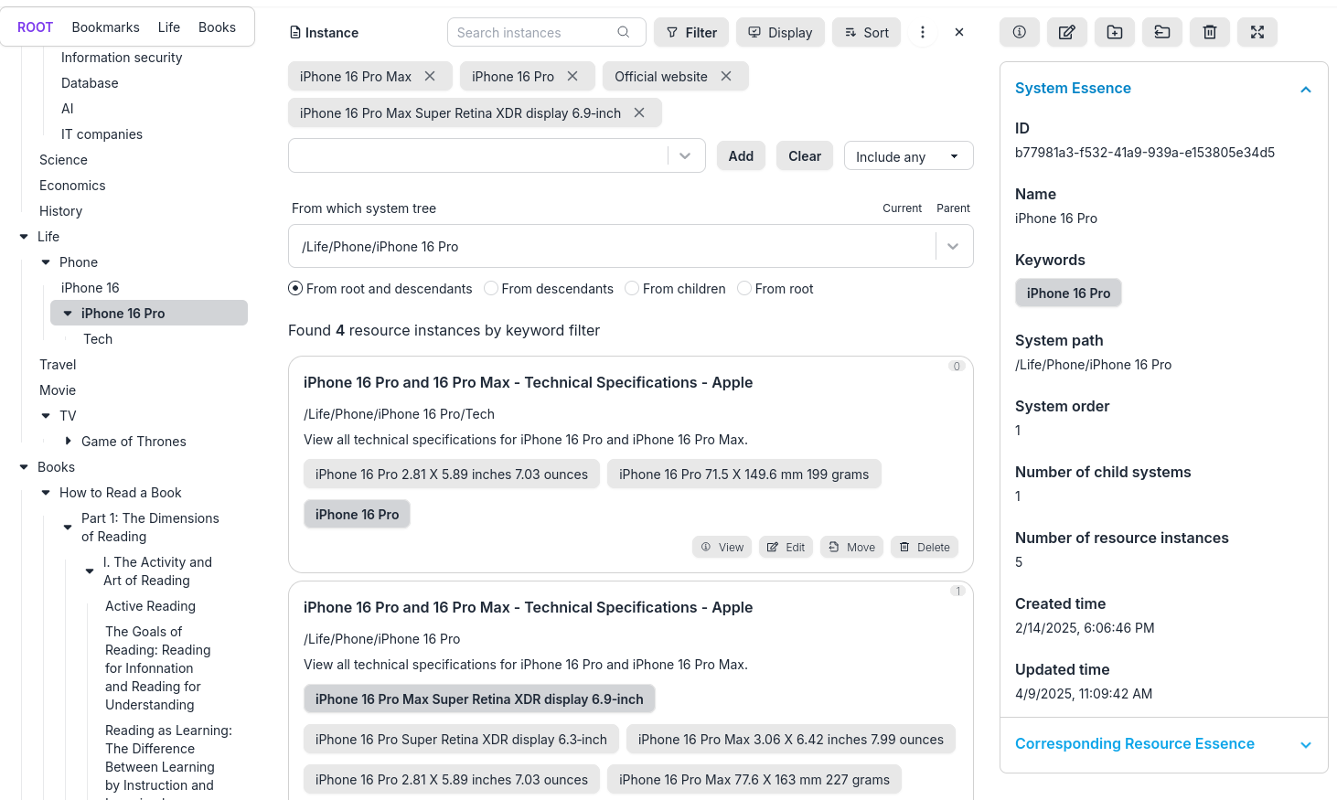Select From root and descendants radio
The height and width of the screenshot is (800, 1337).
(295, 288)
